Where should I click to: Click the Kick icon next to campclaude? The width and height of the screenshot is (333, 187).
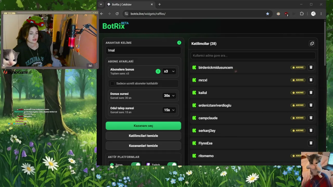194,118
